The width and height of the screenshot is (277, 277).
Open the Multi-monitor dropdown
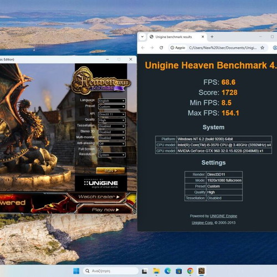[x=112, y=138]
